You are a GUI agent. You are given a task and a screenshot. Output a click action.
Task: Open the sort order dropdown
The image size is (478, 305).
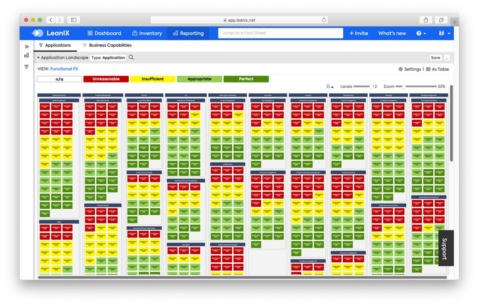click(x=330, y=87)
